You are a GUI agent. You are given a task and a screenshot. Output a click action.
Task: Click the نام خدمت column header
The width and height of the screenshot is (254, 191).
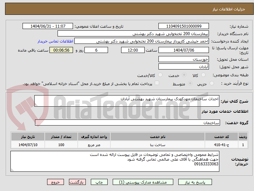tap(158, 137)
